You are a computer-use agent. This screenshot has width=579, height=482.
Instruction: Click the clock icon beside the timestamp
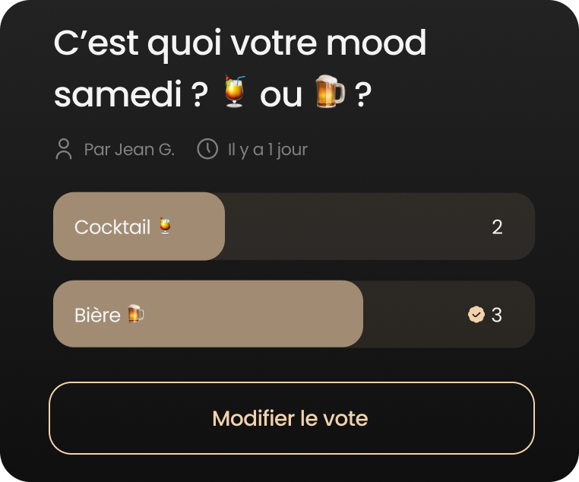click(x=207, y=149)
